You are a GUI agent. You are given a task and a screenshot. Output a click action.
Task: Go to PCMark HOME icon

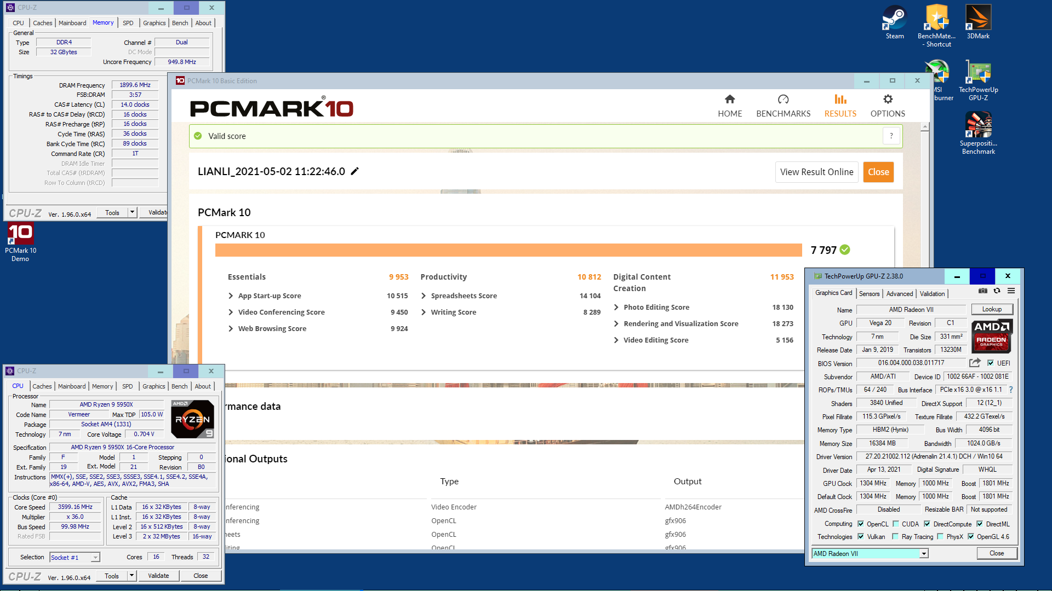pyautogui.click(x=730, y=106)
